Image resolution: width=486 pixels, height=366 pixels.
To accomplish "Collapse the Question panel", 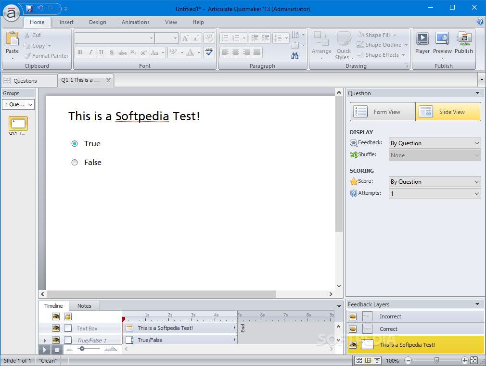I will 477,93.
